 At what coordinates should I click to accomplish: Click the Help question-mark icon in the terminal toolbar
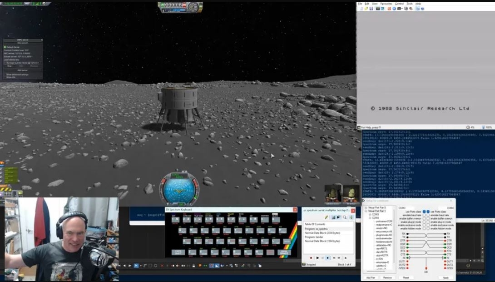pos(423,9)
